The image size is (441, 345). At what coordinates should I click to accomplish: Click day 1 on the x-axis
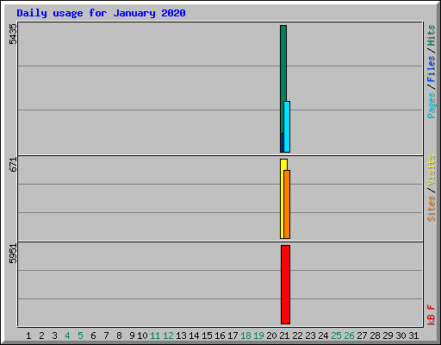pos(28,336)
